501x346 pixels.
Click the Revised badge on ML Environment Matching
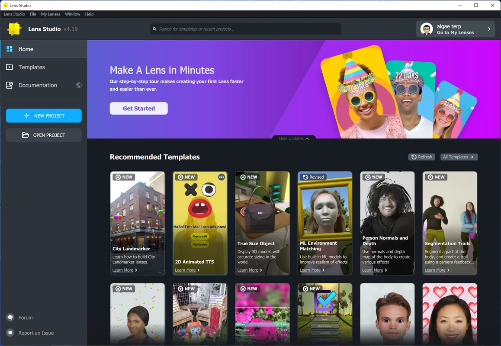[x=313, y=177]
